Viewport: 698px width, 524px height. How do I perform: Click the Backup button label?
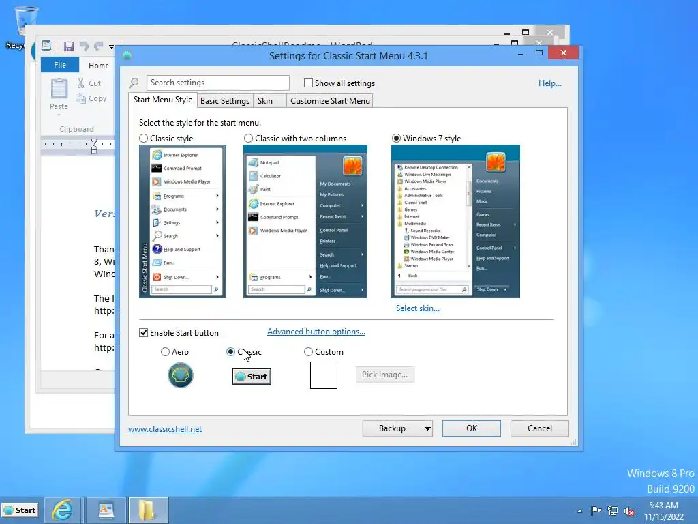392,428
